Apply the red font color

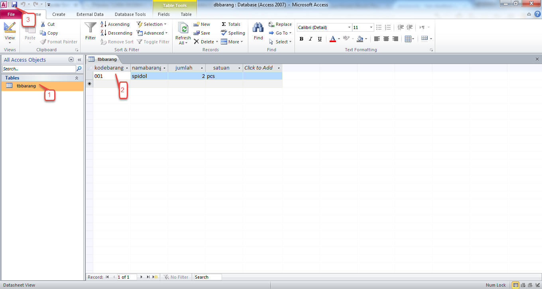click(x=332, y=39)
